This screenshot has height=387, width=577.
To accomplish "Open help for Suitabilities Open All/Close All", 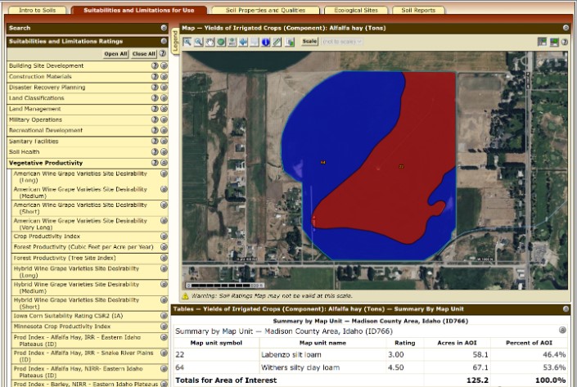I will 163,53.
